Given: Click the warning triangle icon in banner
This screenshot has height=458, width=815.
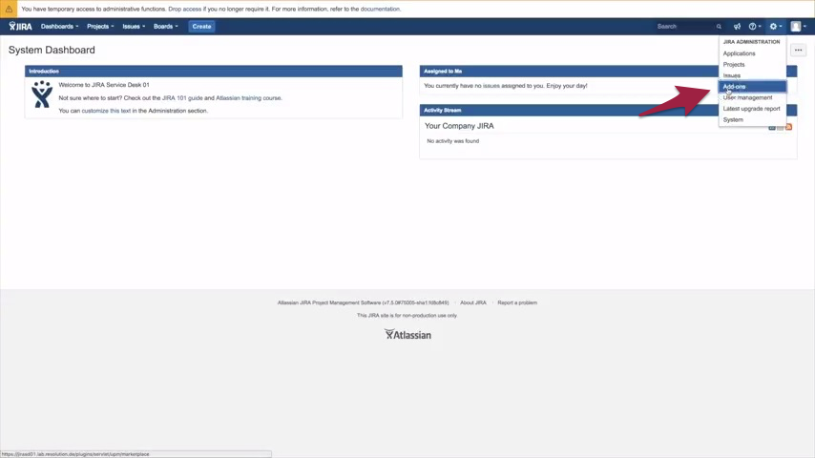Looking at the screenshot, I should (9, 9).
